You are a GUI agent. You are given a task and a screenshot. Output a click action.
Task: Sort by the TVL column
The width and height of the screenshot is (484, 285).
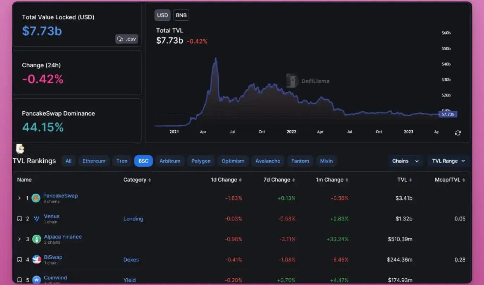point(404,180)
